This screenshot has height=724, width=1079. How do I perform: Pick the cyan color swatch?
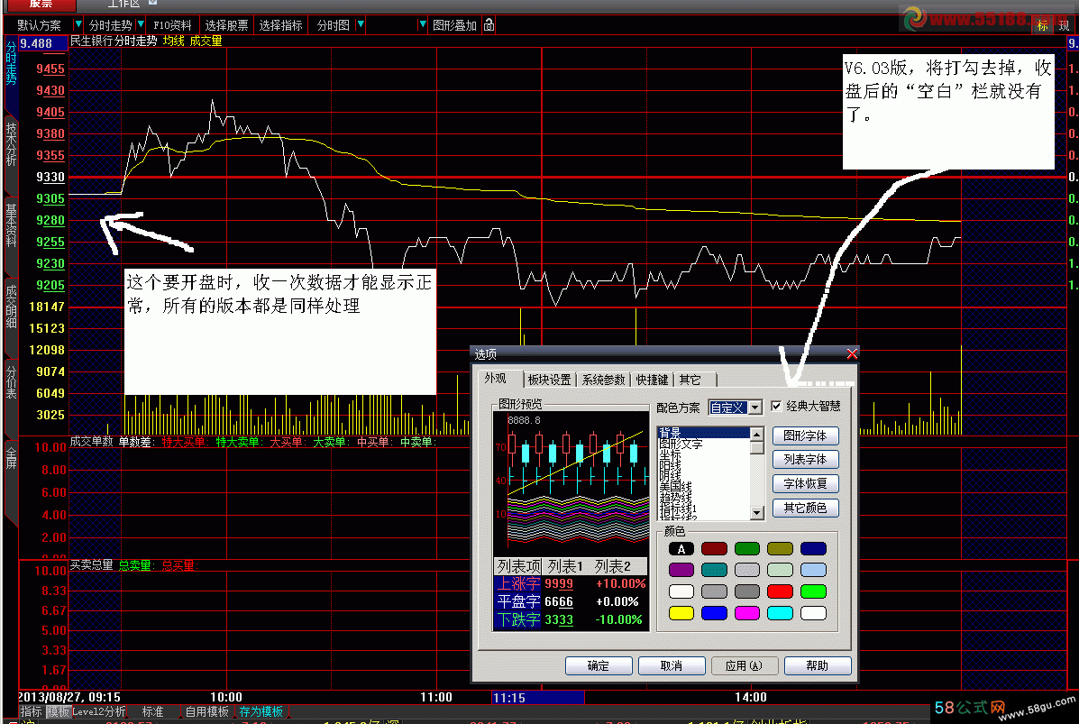[x=781, y=612]
